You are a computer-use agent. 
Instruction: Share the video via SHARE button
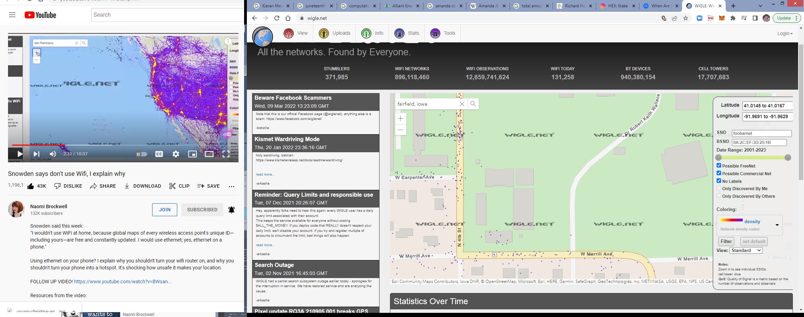pyautogui.click(x=103, y=186)
